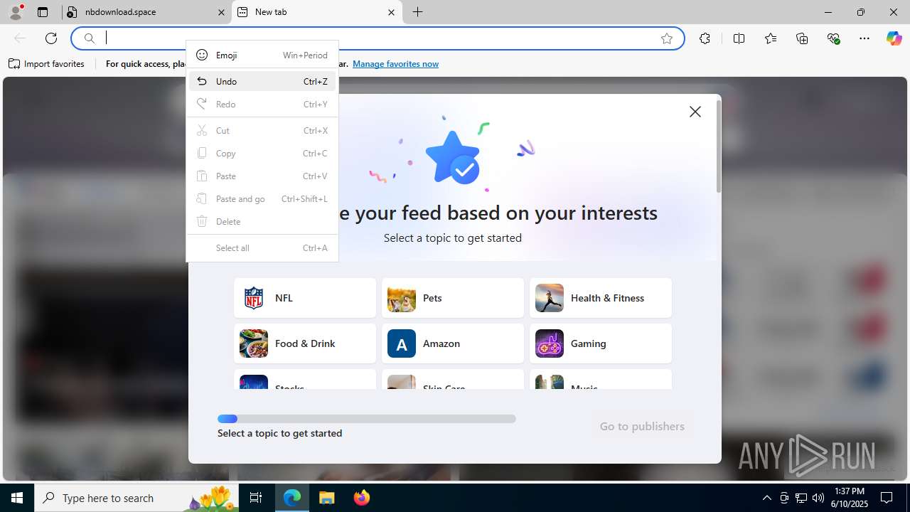Open the Extensions icon
Viewport: 910px width, 512px height.
pyautogui.click(x=705, y=38)
